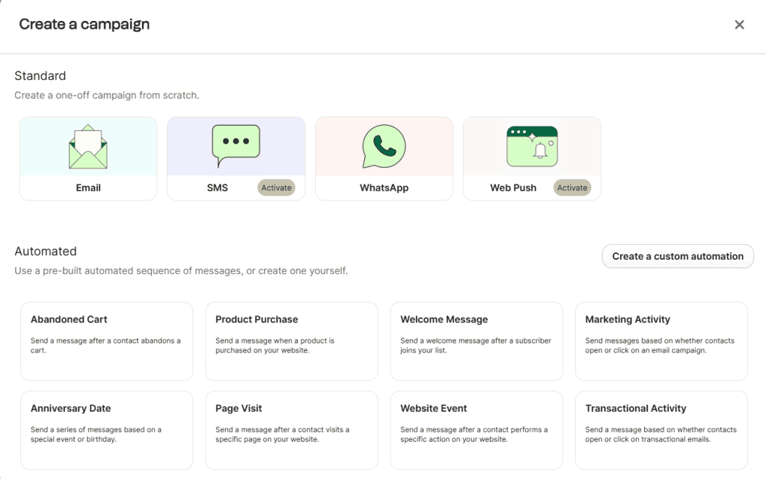Pick the Website Event automation card
Screen dimensions: 766x479
477,430
